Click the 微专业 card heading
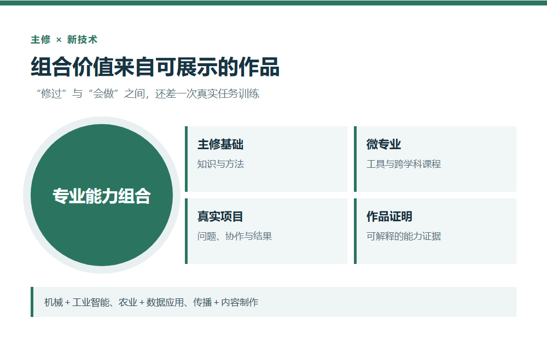Image resolution: width=547 pixels, height=341 pixels. [x=384, y=144]
